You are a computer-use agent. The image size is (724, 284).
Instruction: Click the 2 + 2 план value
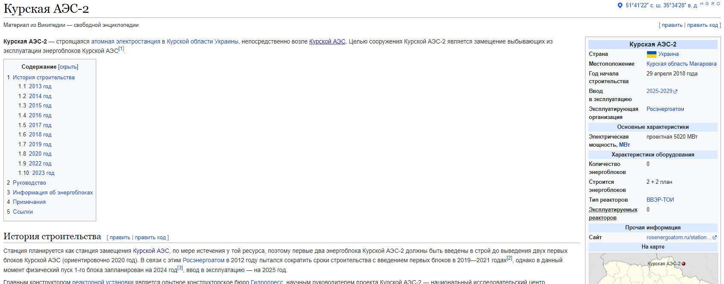click(659, 182)
